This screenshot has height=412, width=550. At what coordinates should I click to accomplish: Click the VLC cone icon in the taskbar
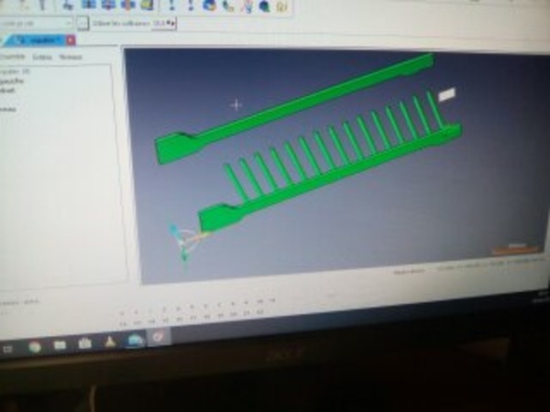(110, 342)
